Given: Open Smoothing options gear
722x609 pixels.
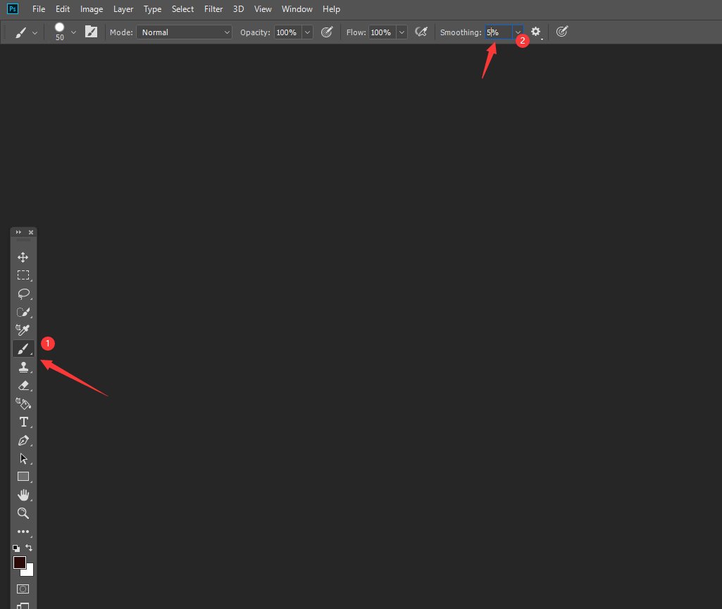Looking at the screenshot, I should (x=536, y=32).
